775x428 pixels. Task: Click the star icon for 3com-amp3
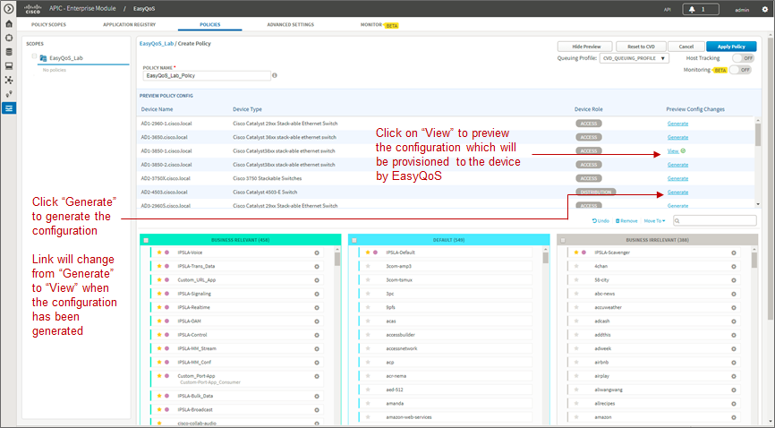coord(368,266)
